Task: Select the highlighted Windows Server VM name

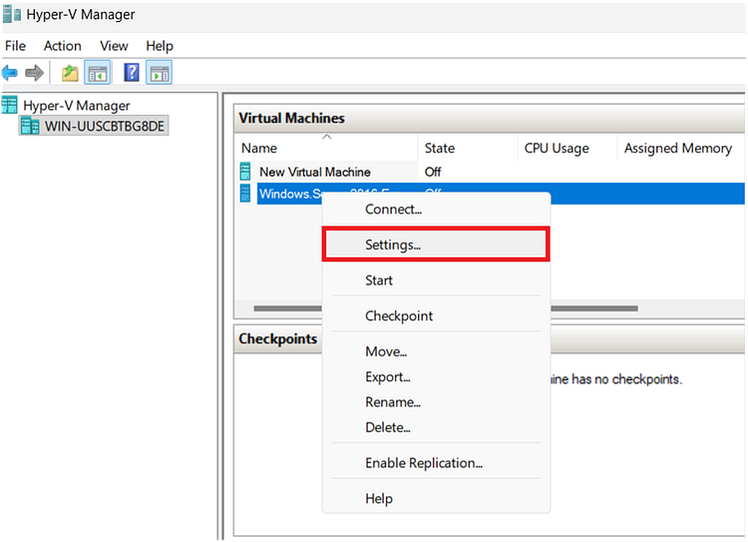Action: click(290, 194)
